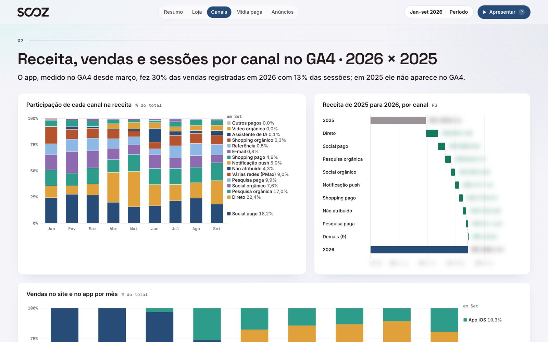Click the App iOS 19,3% legend entry

[483, 320]
